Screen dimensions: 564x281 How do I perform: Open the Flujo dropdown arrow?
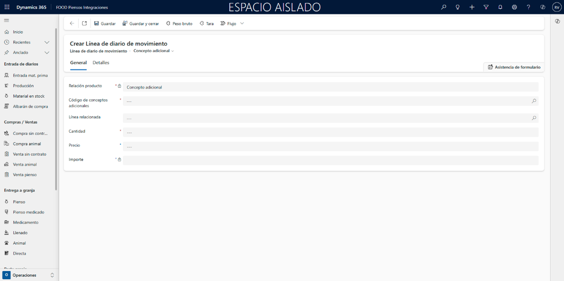coord(242,23)
